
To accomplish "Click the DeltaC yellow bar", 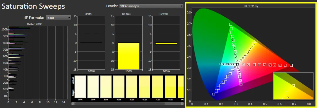I will point(129,56).
